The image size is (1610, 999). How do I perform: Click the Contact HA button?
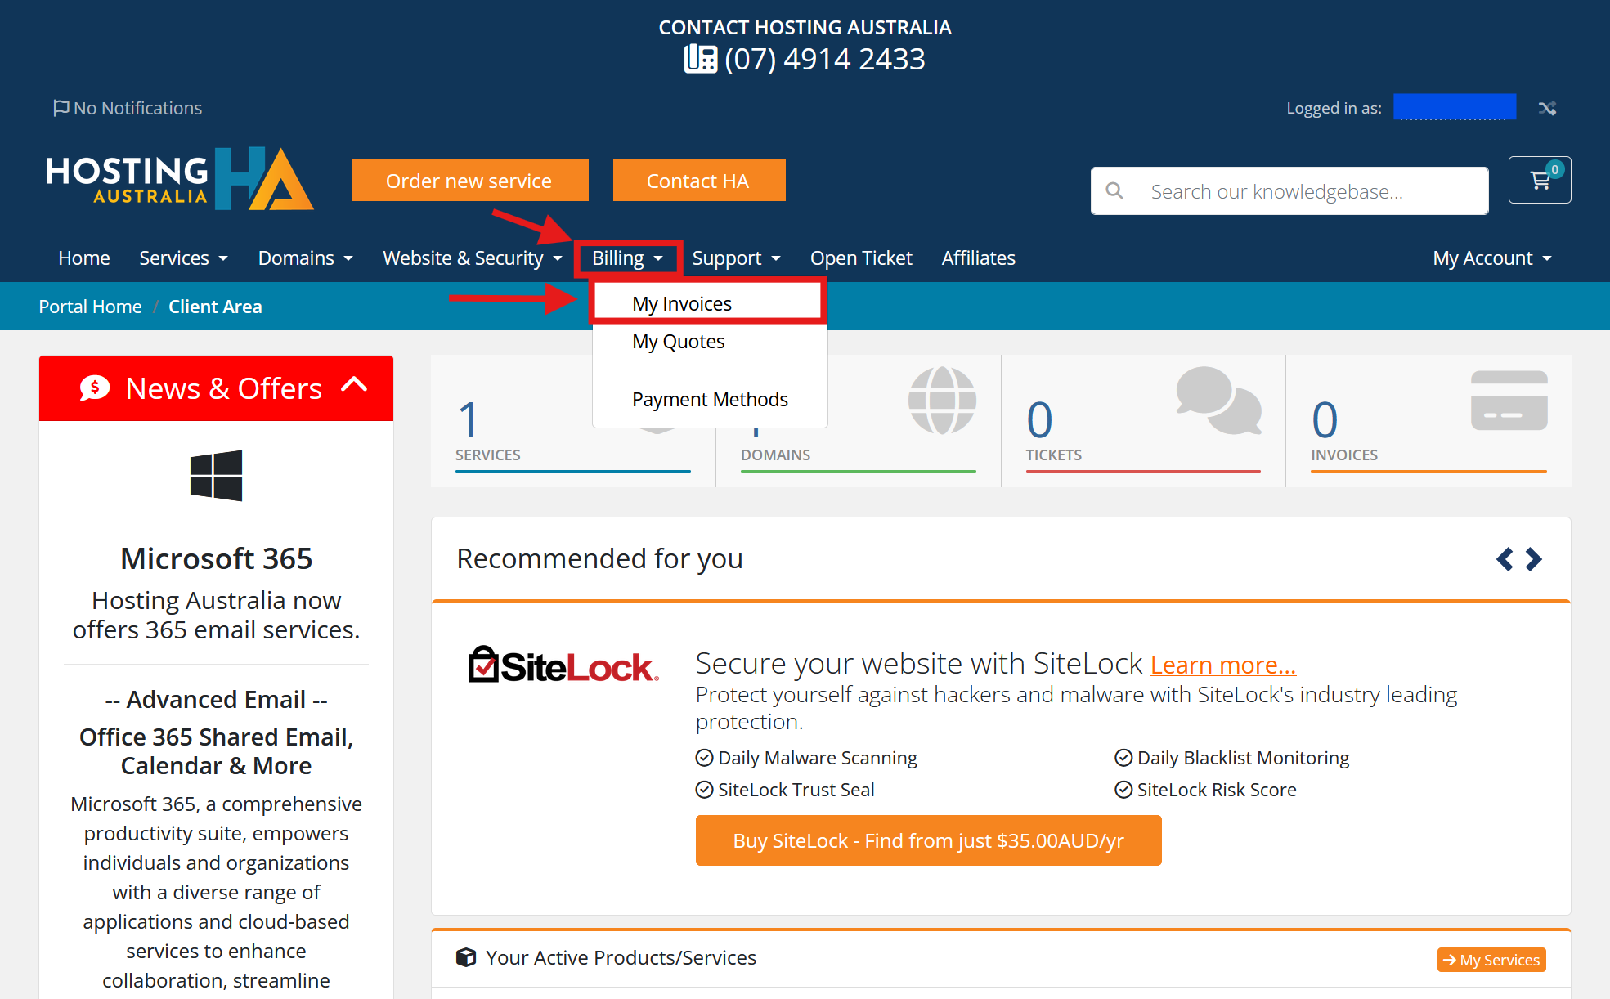699,180
